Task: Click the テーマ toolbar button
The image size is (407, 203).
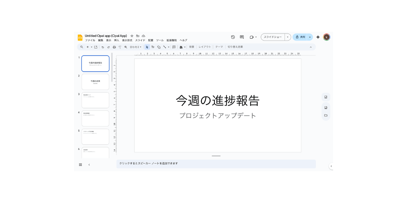Action: click(219, 47)
